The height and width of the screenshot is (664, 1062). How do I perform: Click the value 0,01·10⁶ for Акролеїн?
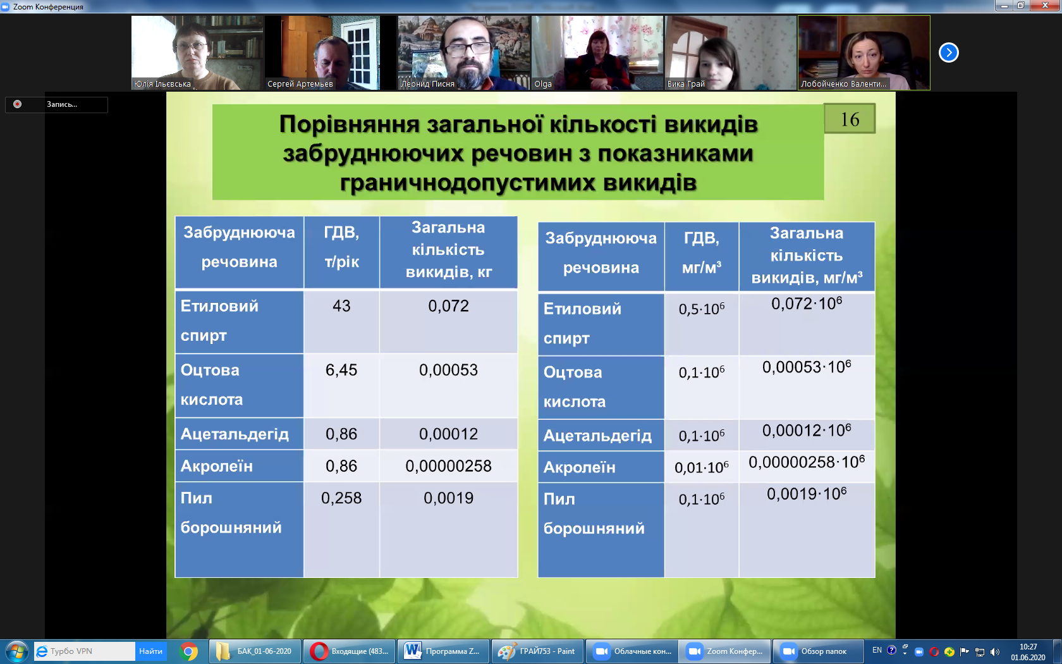click(702, 467)
